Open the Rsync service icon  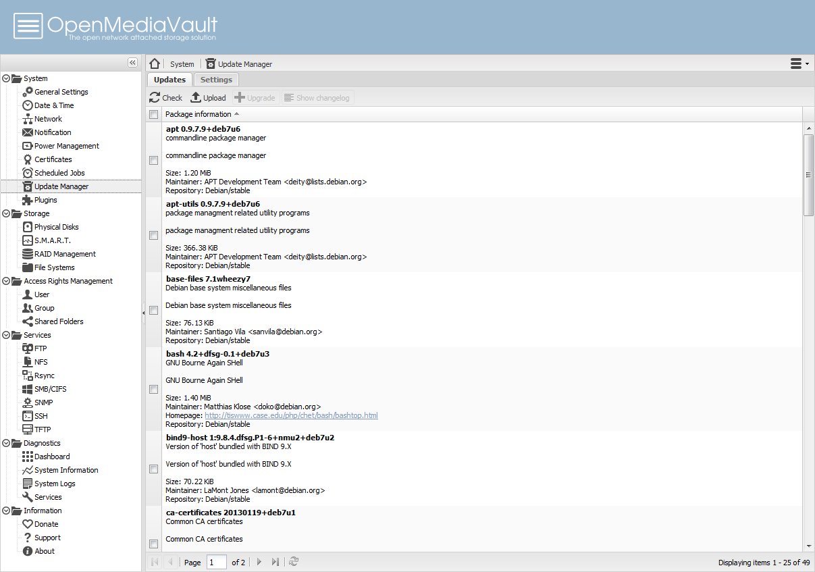(x=28, y=375)
